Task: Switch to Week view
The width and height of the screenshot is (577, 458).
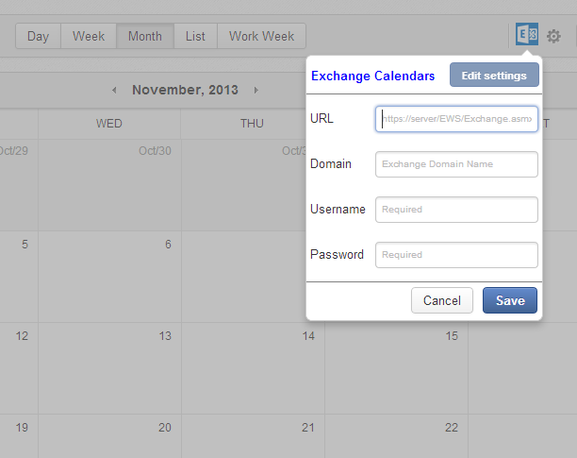Action: [89, 36]
